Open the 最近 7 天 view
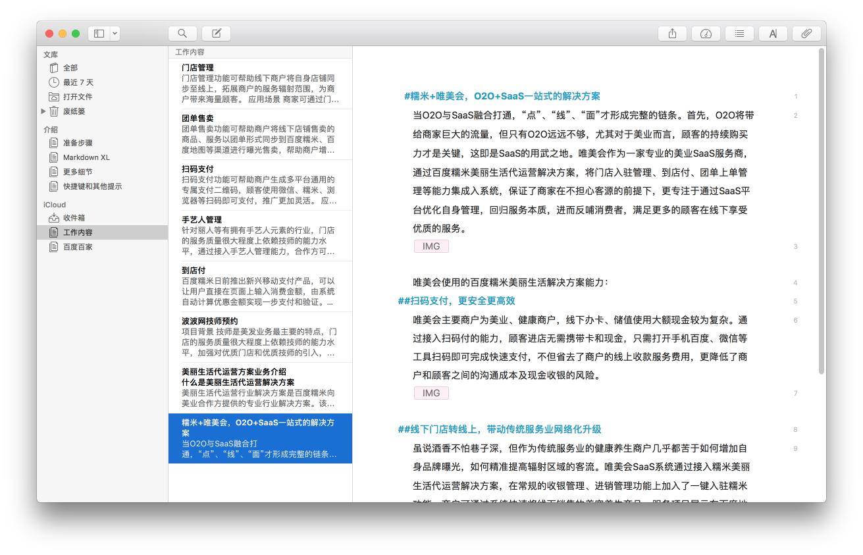The height and width of the screenshot is (555, 863). pos(76,82)
